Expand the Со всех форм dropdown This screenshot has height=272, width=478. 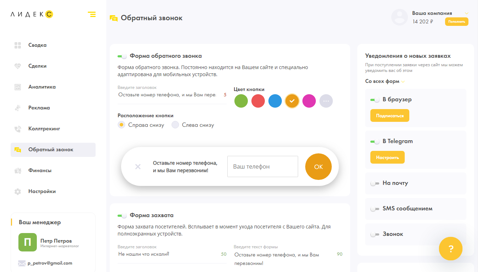click(x=385, y=81)
